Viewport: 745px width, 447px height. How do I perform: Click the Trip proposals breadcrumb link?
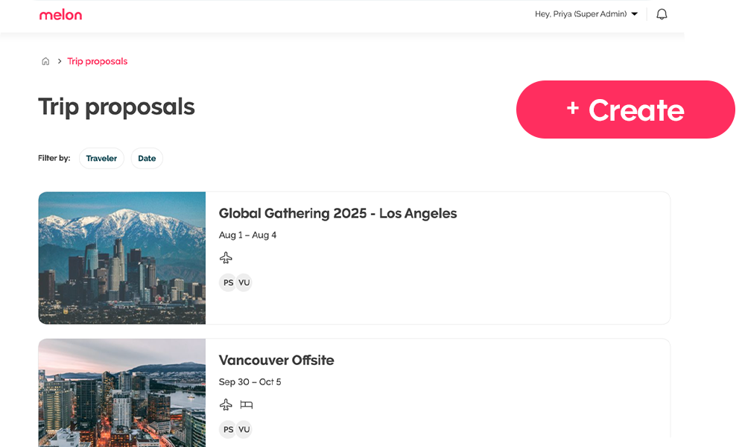(98, 61)
